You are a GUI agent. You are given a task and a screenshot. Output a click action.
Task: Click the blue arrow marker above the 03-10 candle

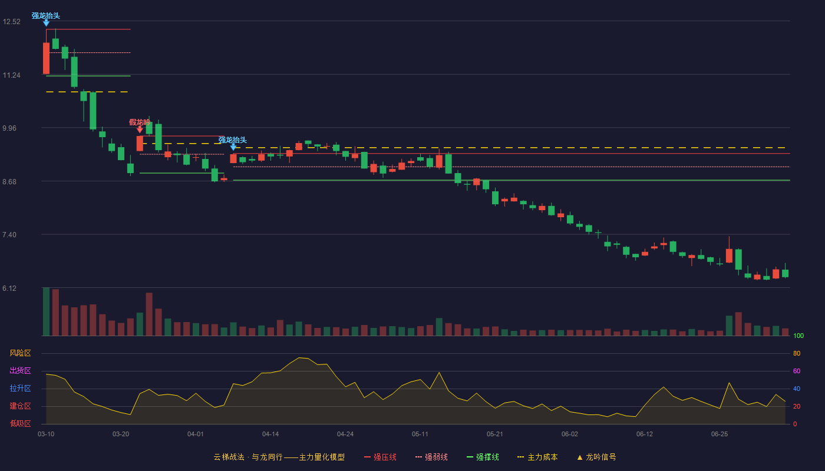pyautogui.click(x=46, y=23)
